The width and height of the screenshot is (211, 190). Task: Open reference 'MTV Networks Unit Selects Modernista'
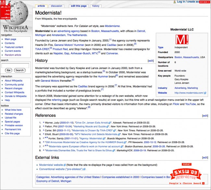(x=96, y=134)
